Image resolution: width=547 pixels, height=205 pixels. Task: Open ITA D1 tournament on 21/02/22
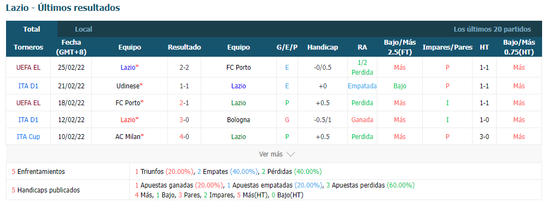28,86
